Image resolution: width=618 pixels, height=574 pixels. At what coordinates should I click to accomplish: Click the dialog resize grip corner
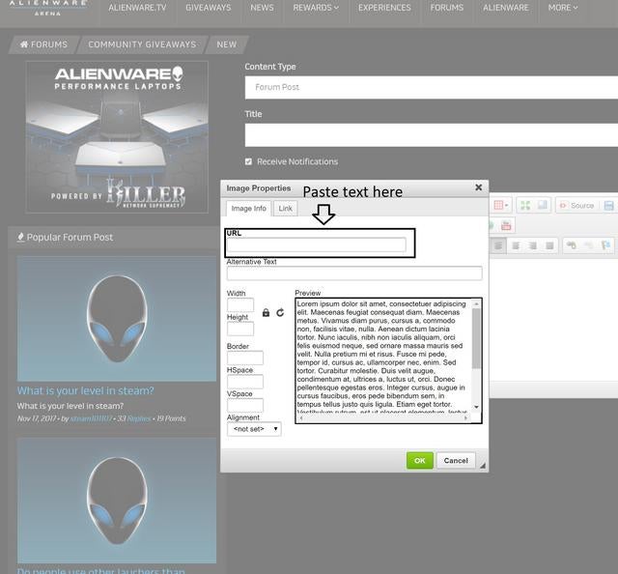pyautogui.click(x=483, y=466)
